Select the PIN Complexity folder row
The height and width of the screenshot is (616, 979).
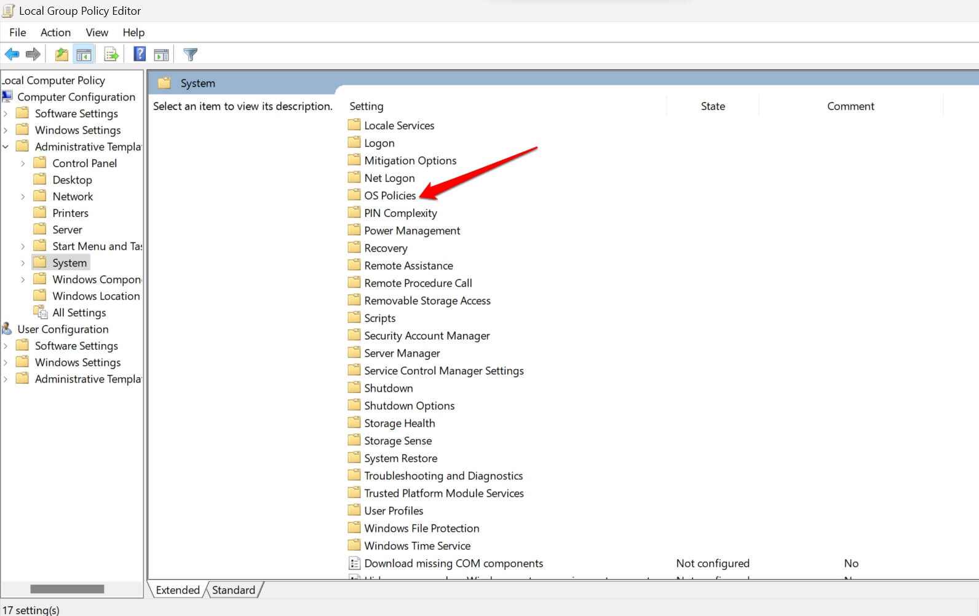[x=392, y=212]
